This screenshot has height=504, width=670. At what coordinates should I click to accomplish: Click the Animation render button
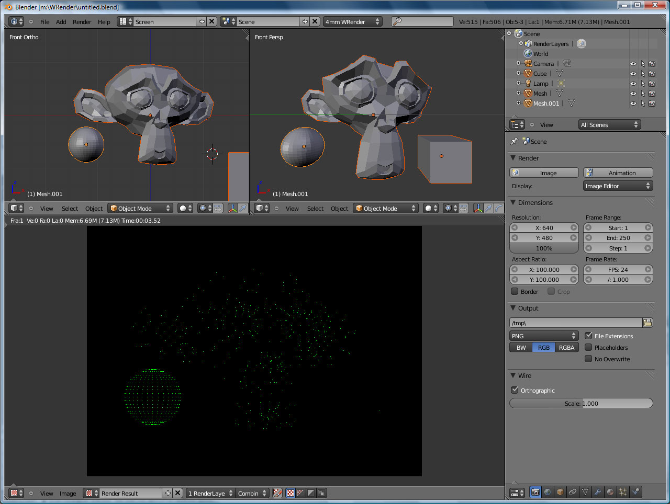click(x=618, y=173)
